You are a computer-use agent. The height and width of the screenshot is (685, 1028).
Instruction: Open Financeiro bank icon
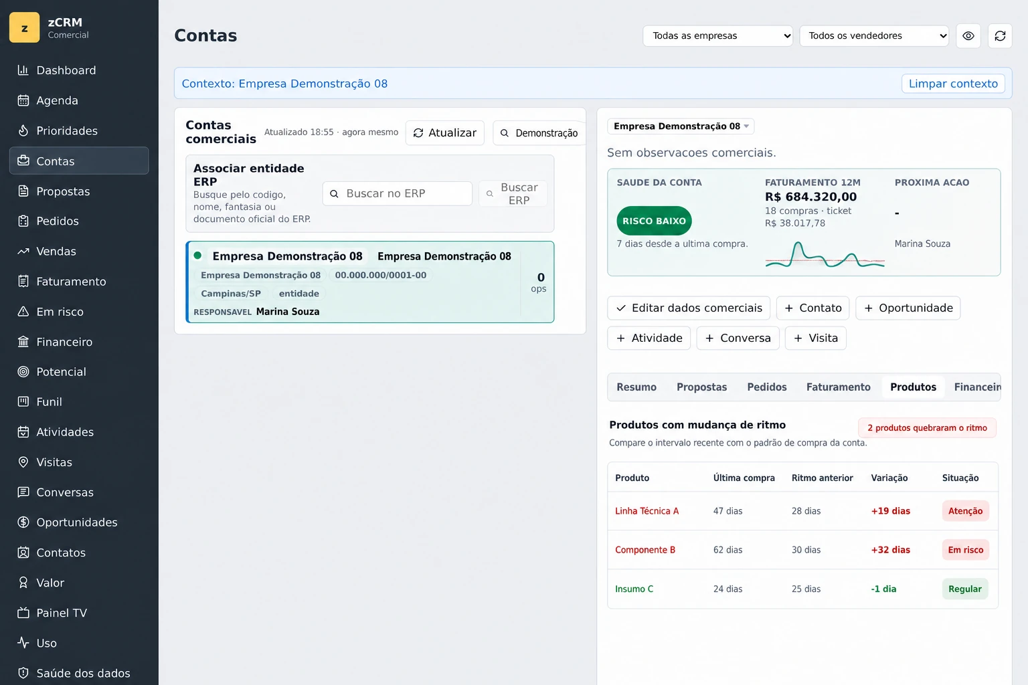(x=23, y=342)
